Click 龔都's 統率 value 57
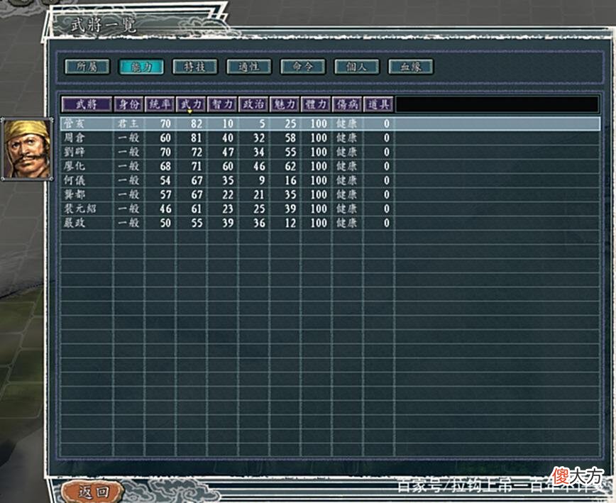Image resolution: width=616 pixels, height=503 pixels. click(165, 194)
